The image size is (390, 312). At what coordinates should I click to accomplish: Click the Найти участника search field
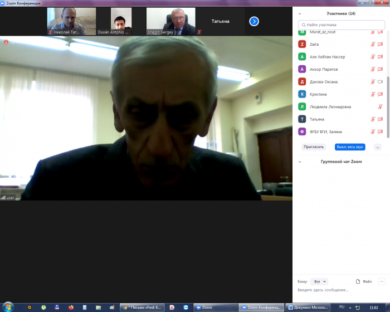point(342,25)
